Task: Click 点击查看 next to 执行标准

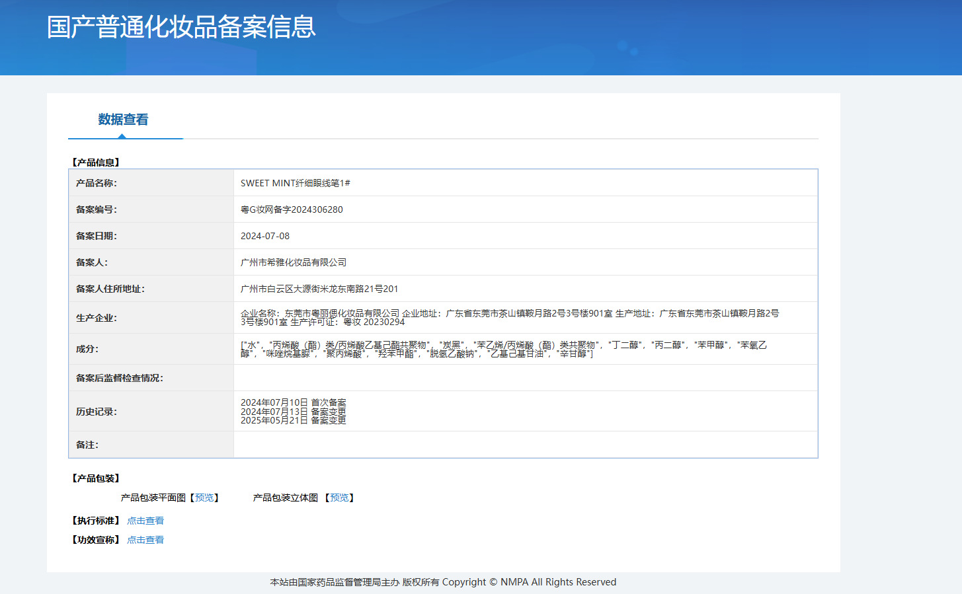Action: click(145, 521)
